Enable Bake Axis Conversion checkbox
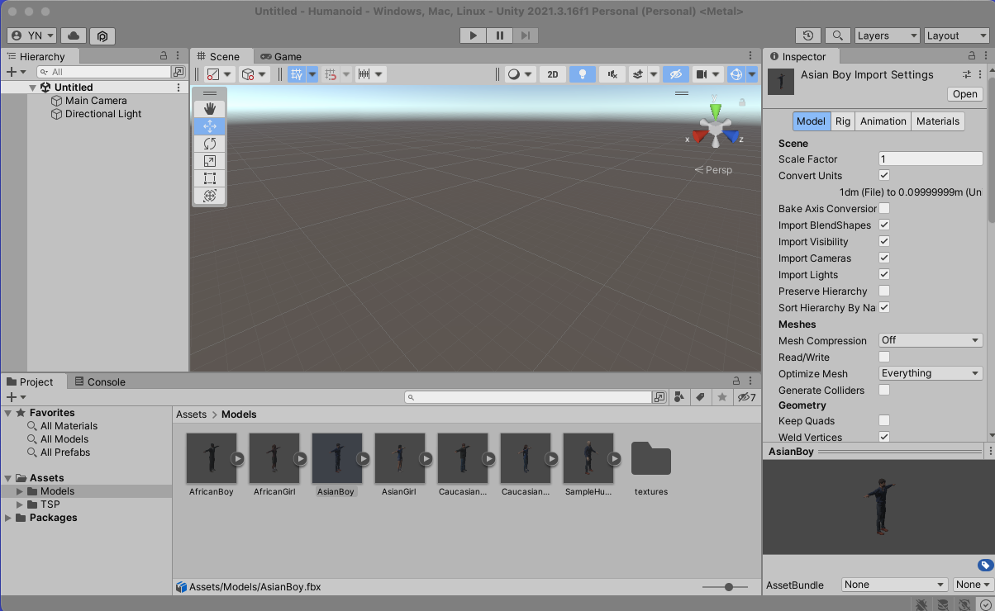The width and height of the screenshot is (995, 611). point(884,209)
